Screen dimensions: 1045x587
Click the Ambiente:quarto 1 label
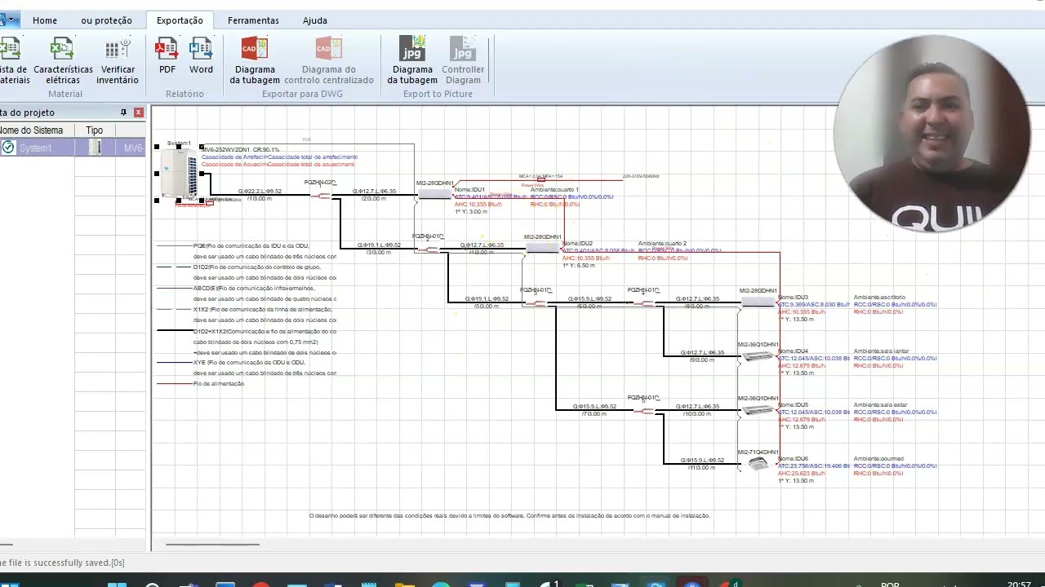point(554,189)
